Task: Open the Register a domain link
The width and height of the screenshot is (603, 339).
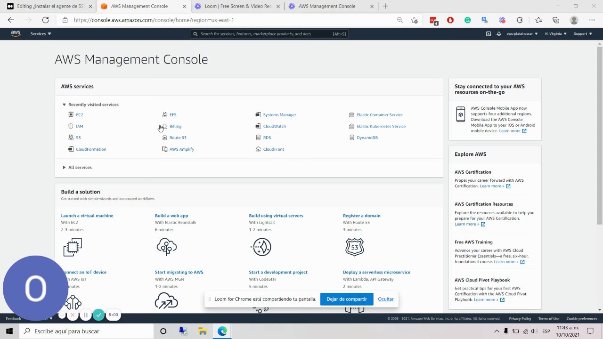Action: 361,216
